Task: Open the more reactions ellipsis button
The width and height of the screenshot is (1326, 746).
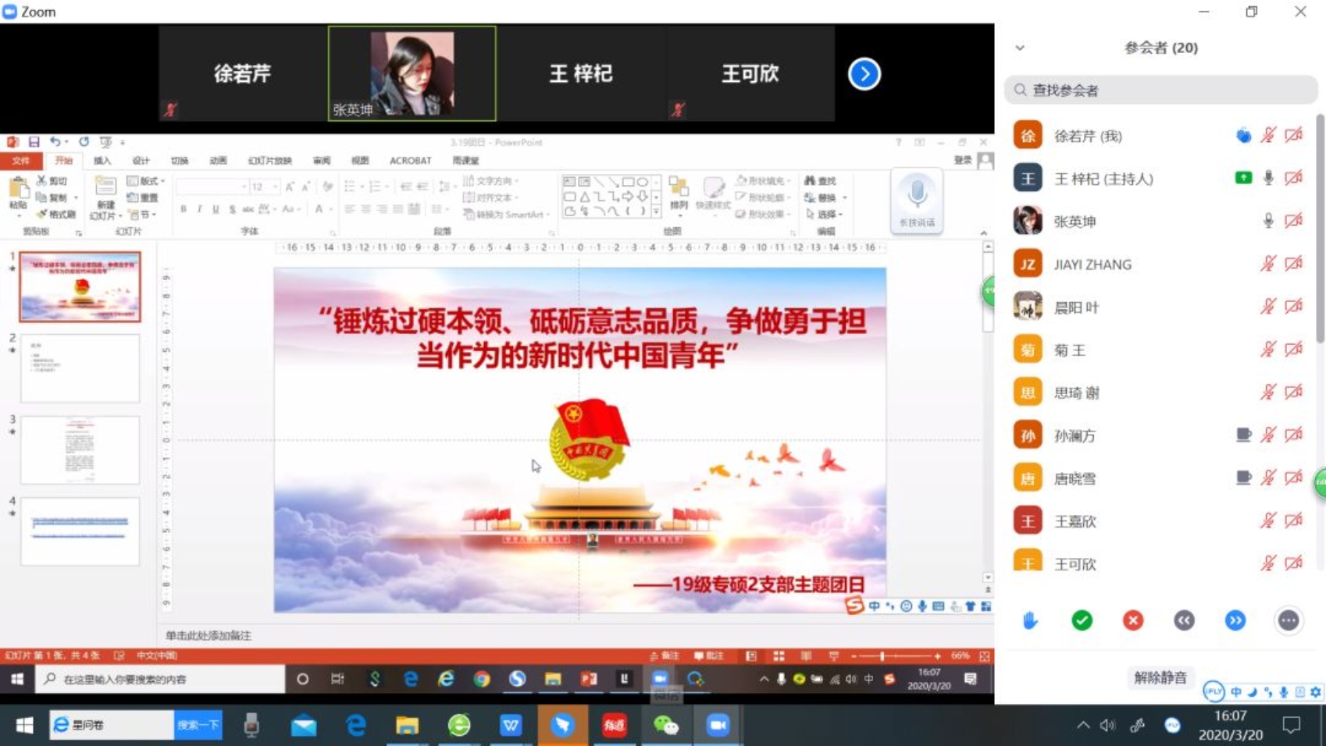Action: click(1288, 620)
